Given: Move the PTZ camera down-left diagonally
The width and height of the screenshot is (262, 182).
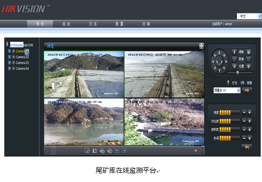Looking at the screenshot, I should [215, 68].
